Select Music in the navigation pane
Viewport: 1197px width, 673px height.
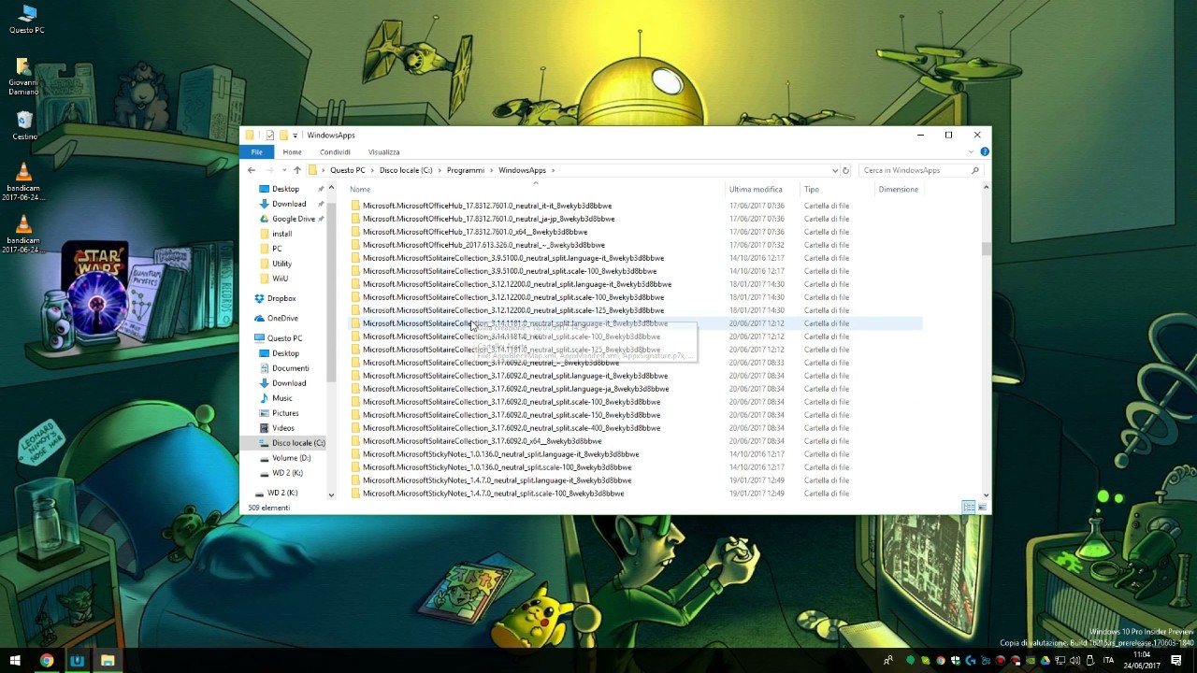pos(281,398)
